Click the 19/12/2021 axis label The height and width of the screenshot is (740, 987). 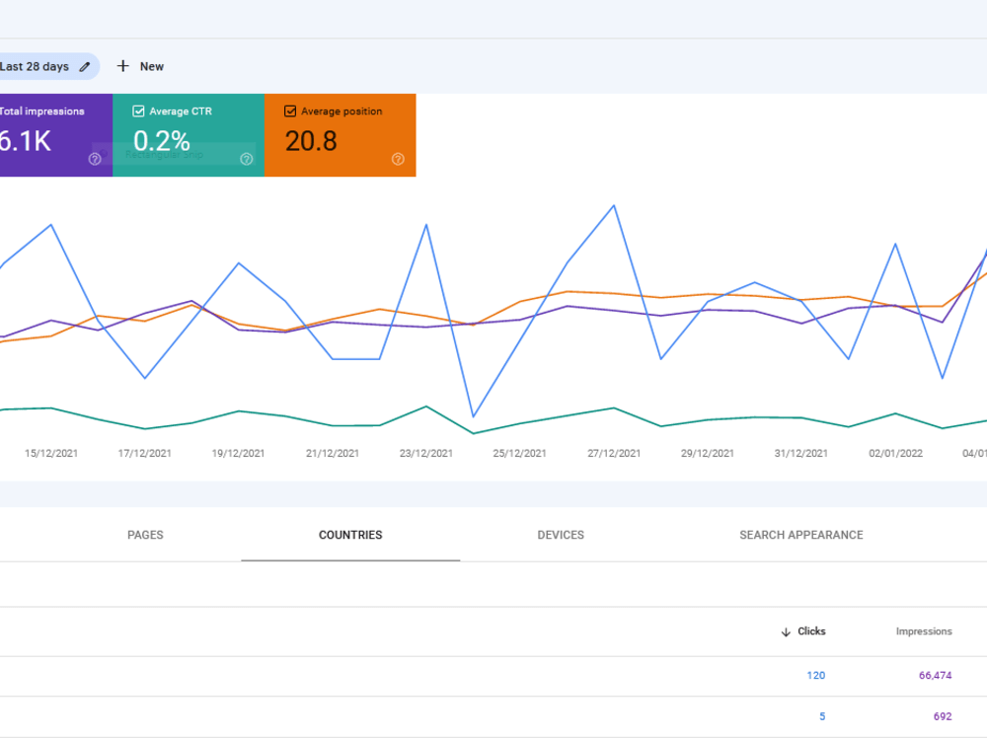click(x=238, y=453)
